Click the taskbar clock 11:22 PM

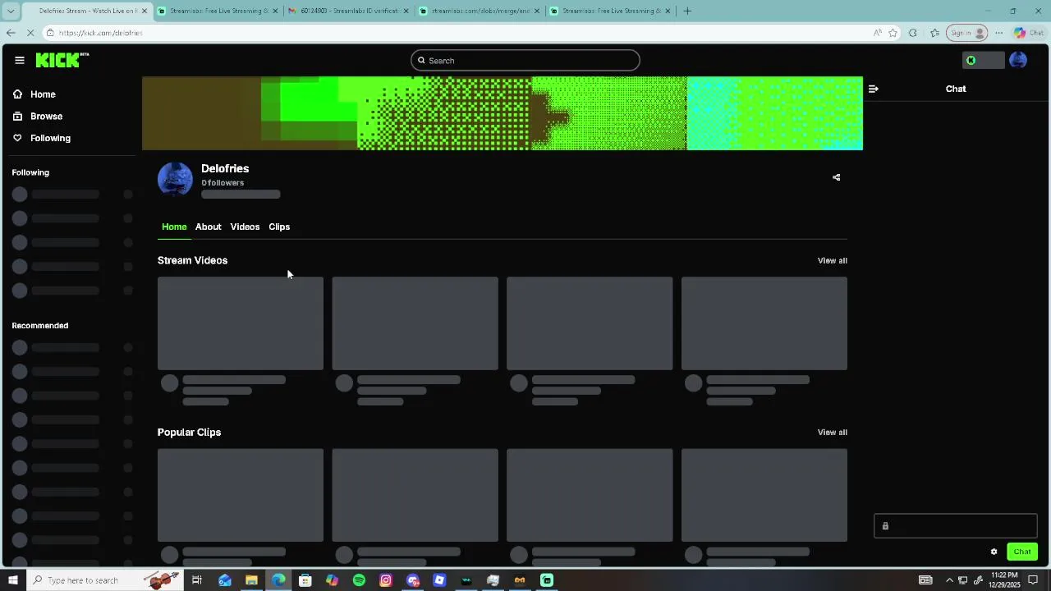(1004, 580)
